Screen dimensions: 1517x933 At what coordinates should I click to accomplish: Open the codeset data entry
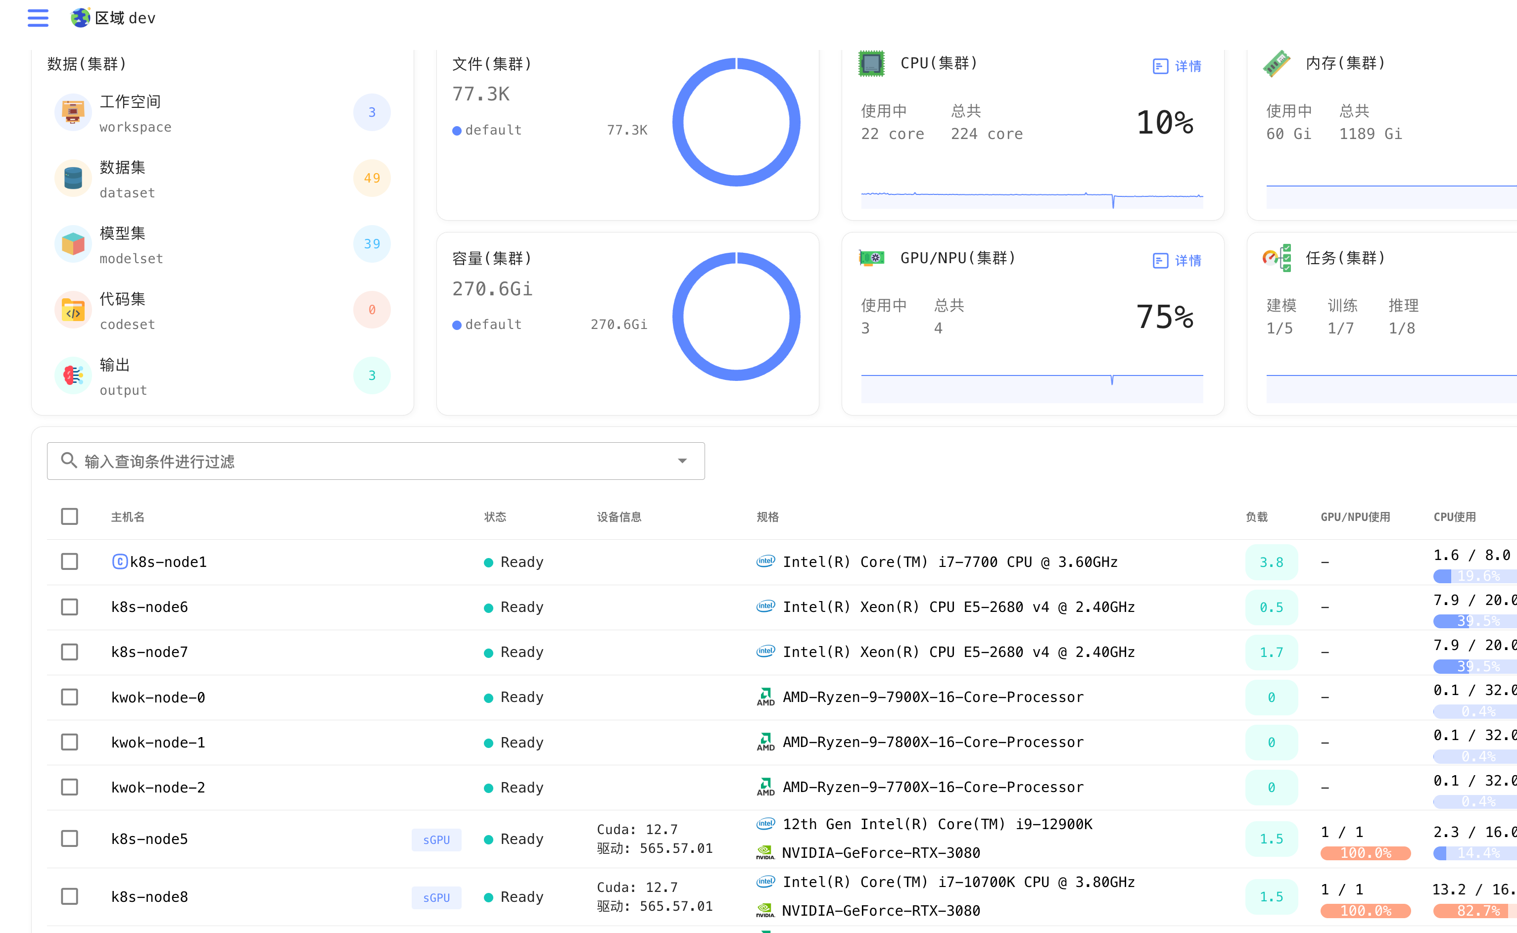[222, 310]
